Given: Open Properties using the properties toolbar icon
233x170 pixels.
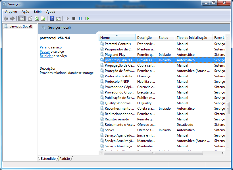Looking at the screenshot, I should (x=30, y=18).
